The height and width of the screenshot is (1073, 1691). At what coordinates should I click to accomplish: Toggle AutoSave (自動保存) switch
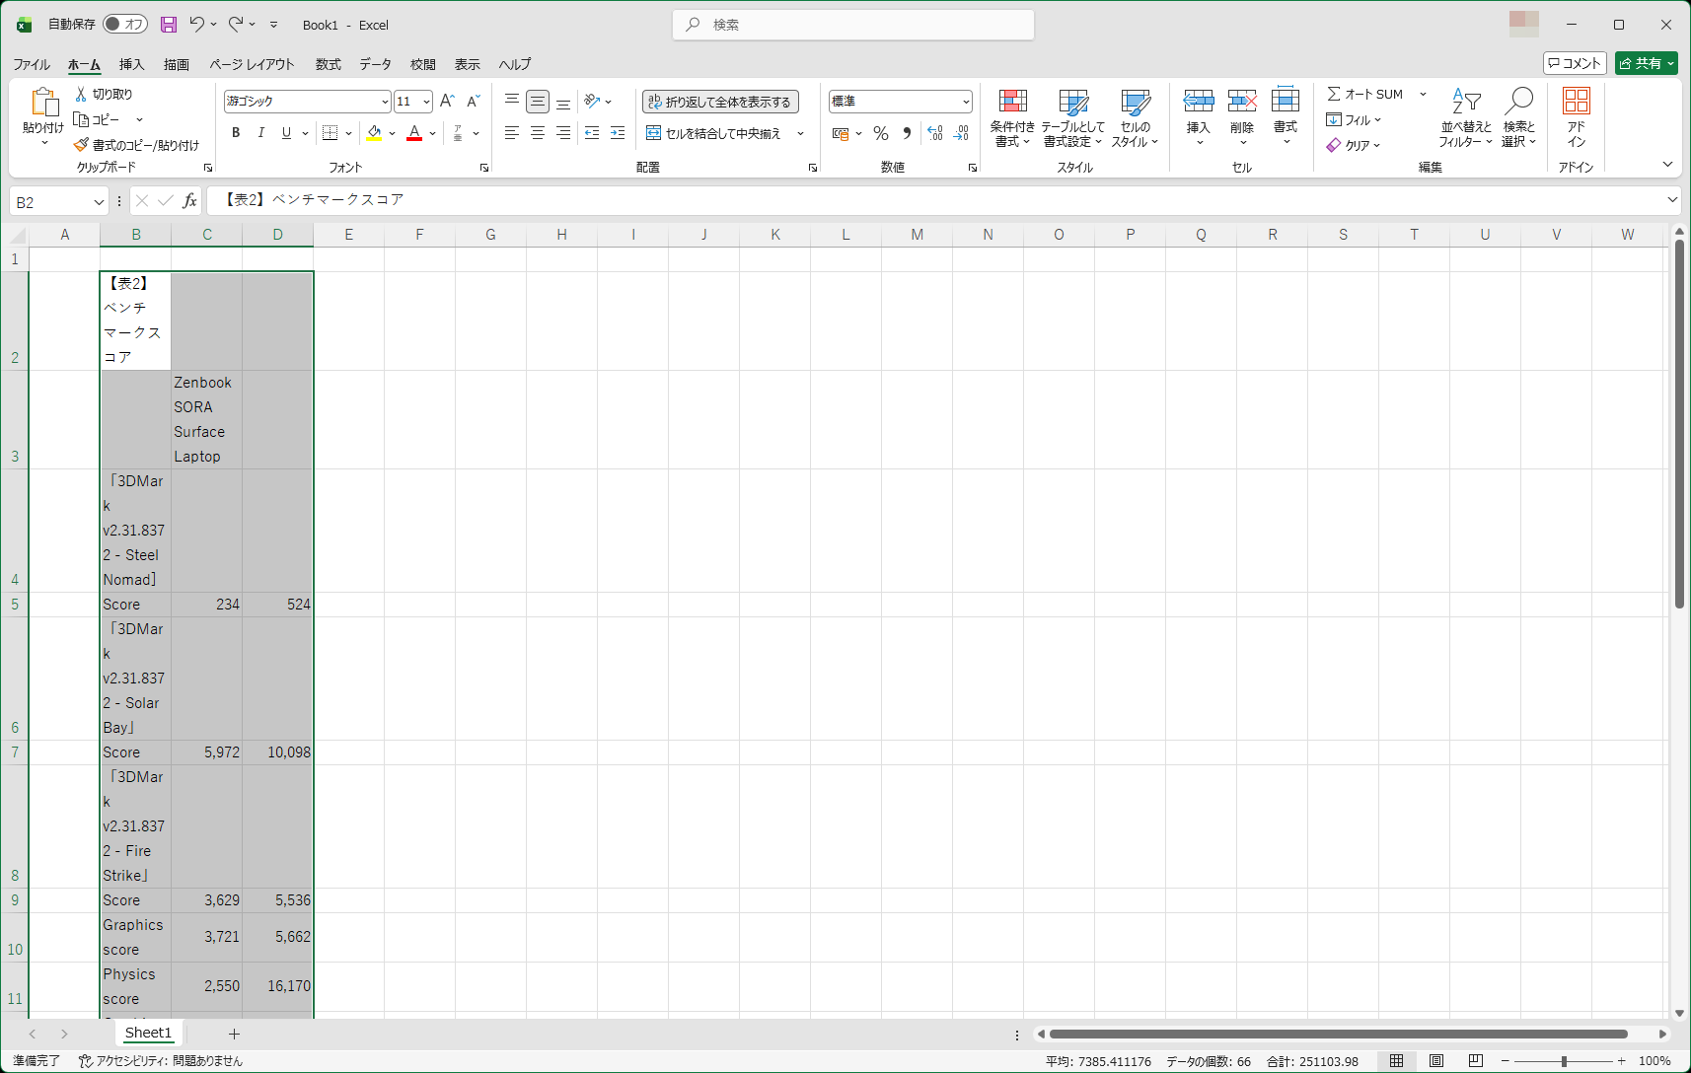125,25
